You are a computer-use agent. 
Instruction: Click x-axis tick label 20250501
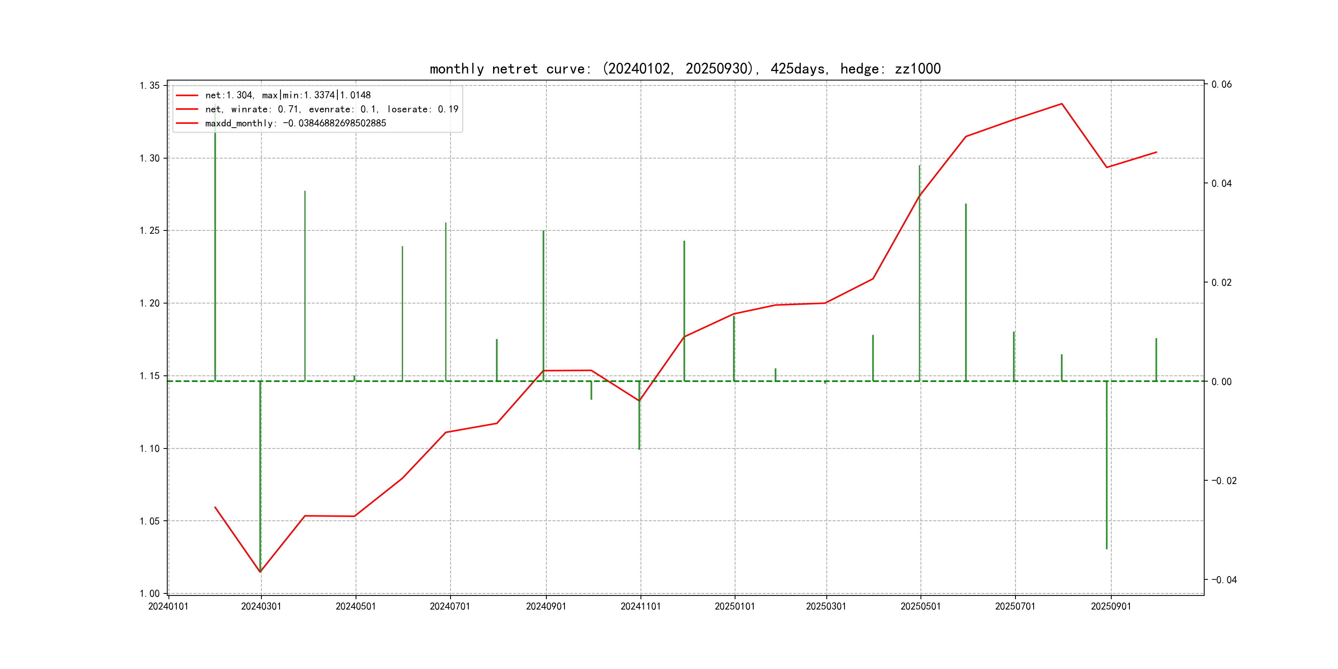coord(920,606)
